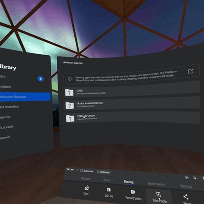Click the info icon in the warning banner
The image size is (204, 204).
click(70, 79)
